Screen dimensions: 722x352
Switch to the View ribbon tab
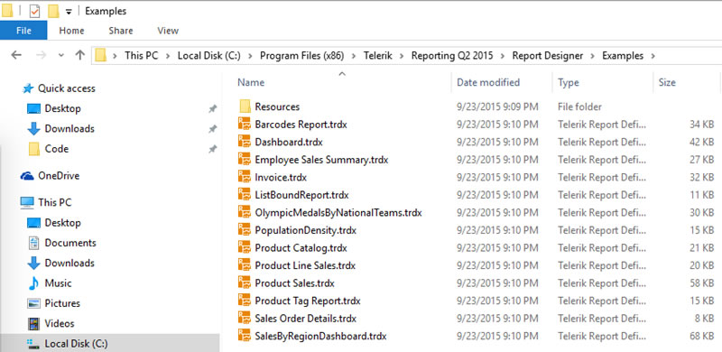[168, 31]
